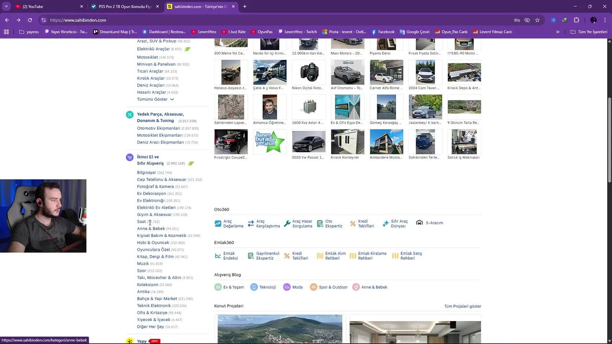Viewport: 612px width, 344px height.
Task: Open Tüm Yer İşaretleri folder
Action: (x=589, y=32)
